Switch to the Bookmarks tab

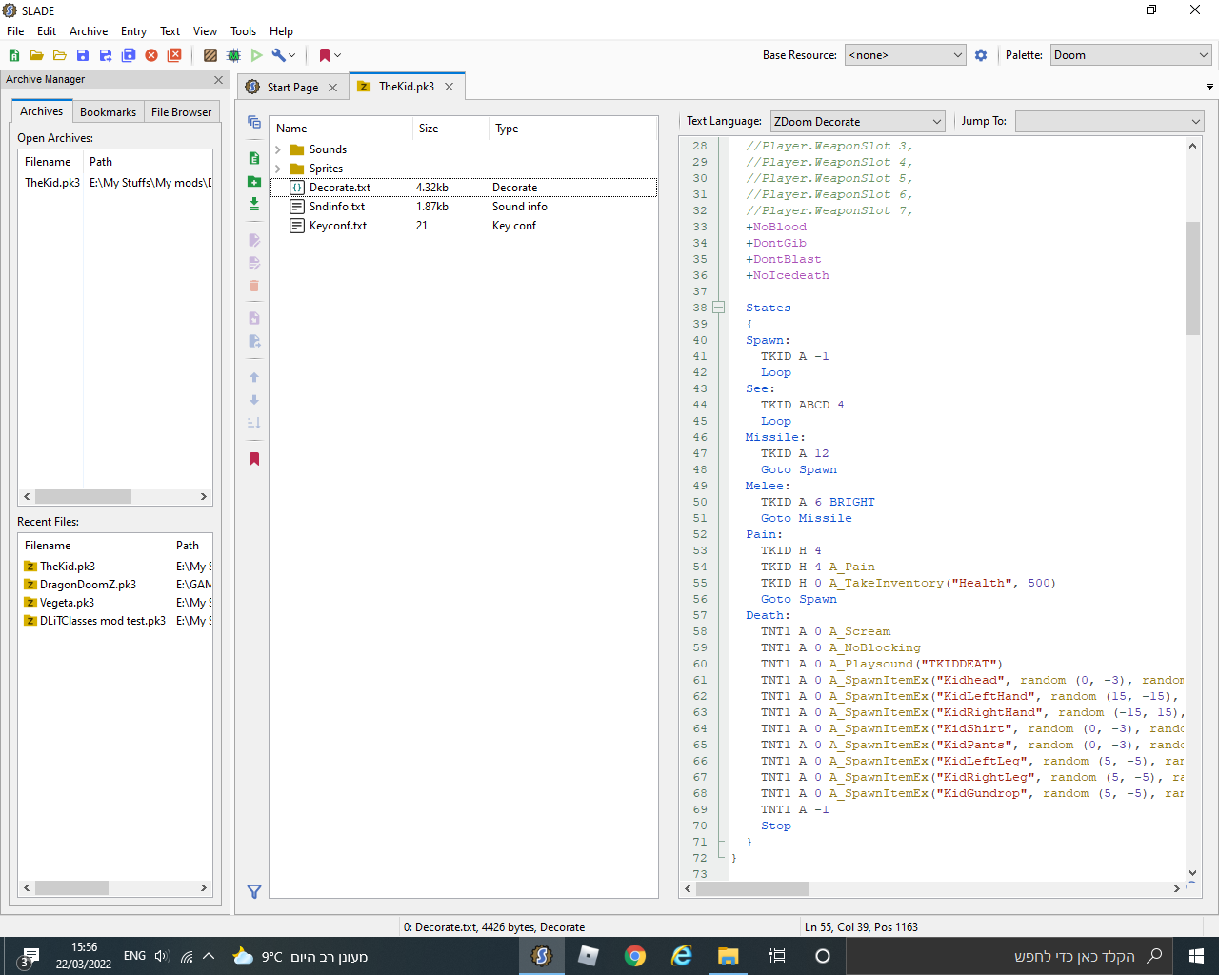[x=108, y=112]
